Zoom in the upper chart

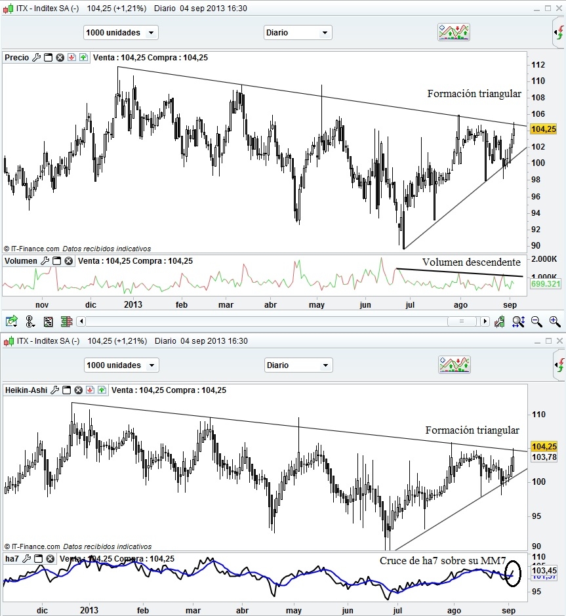coord(555,321)
